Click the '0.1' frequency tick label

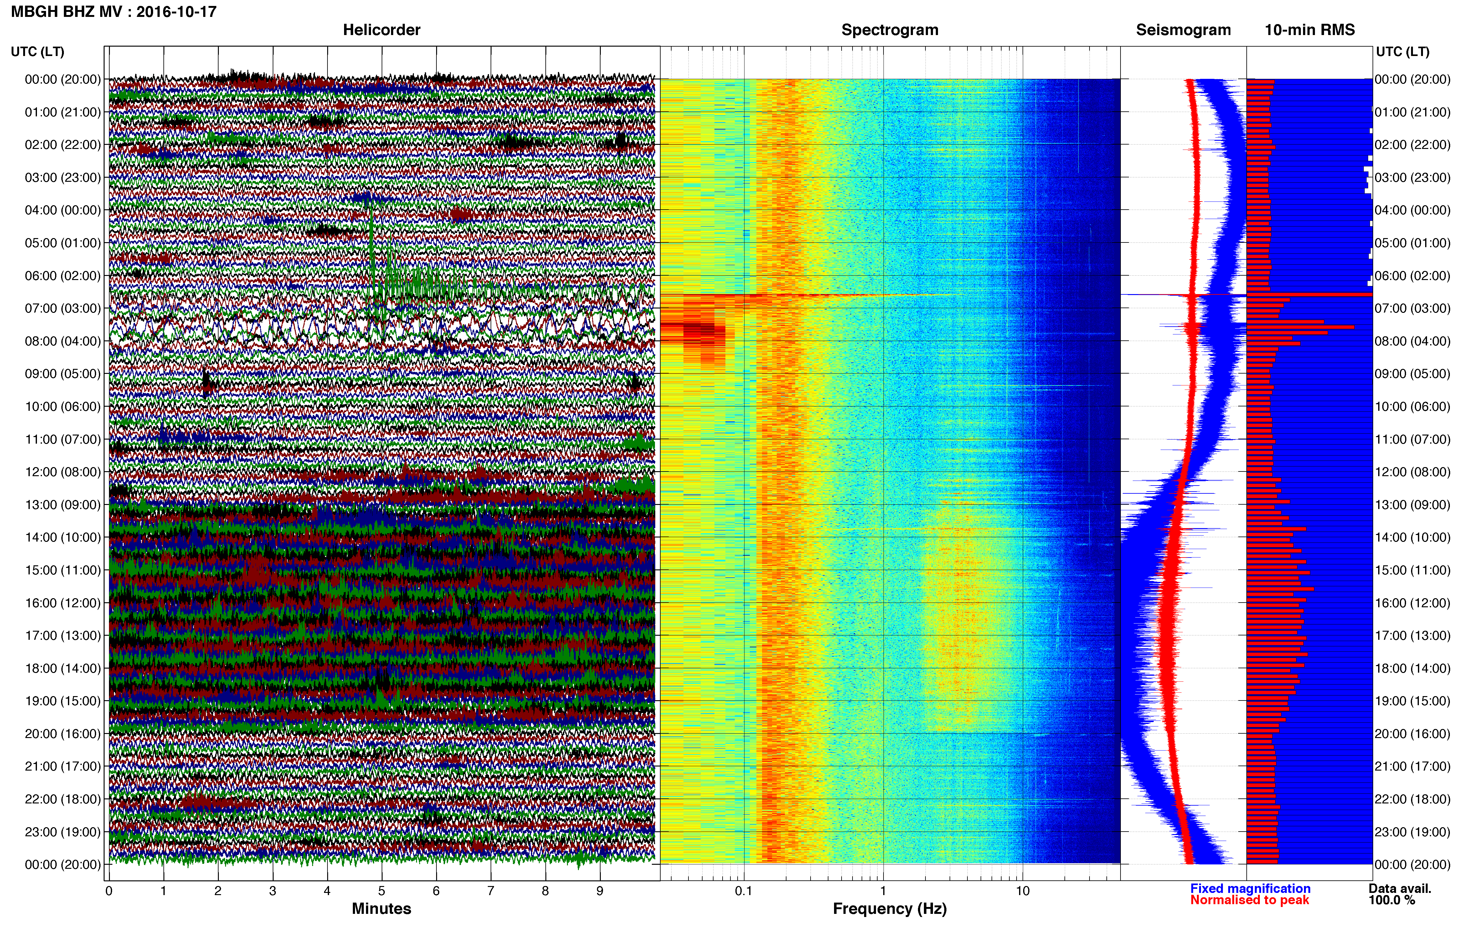(x=744, y=891)
